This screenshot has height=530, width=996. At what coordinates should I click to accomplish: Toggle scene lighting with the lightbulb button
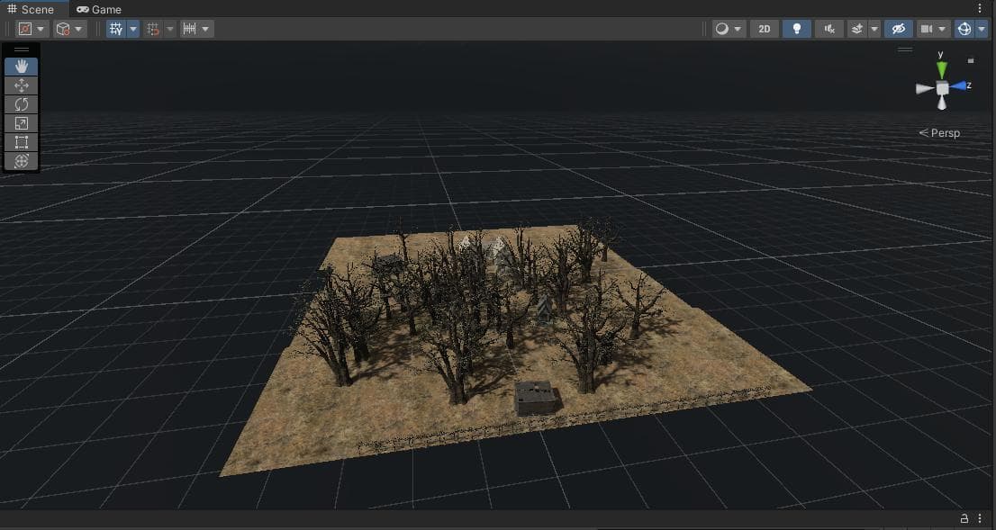click(797, 29)
